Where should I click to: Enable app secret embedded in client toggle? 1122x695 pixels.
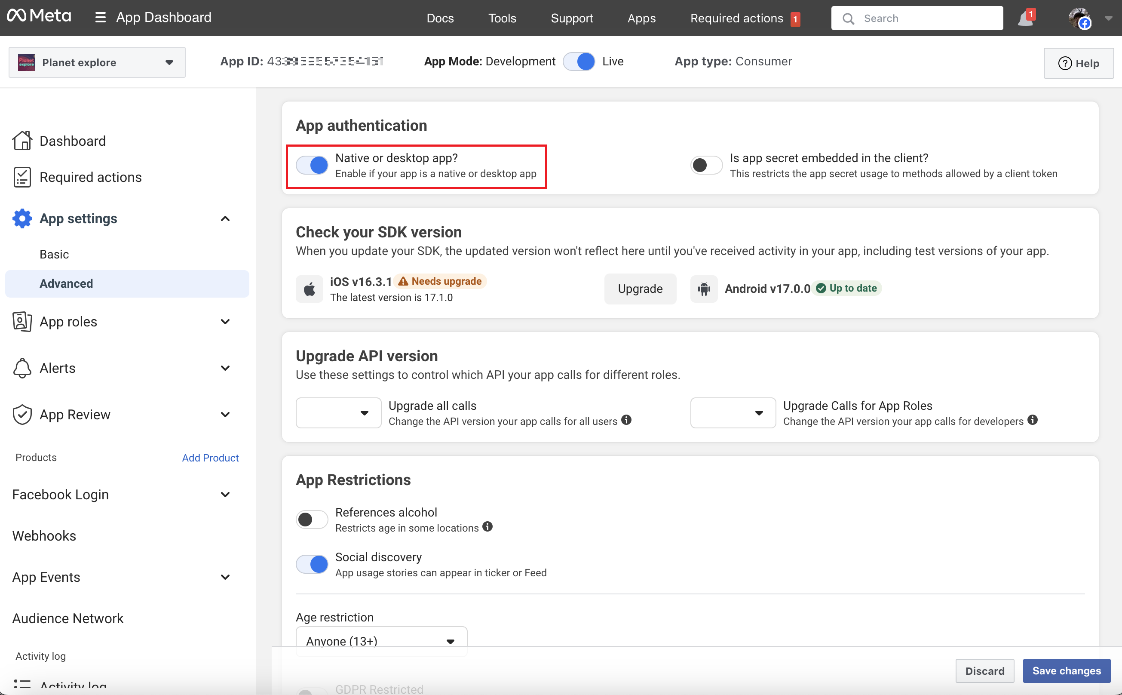[706, 165]
